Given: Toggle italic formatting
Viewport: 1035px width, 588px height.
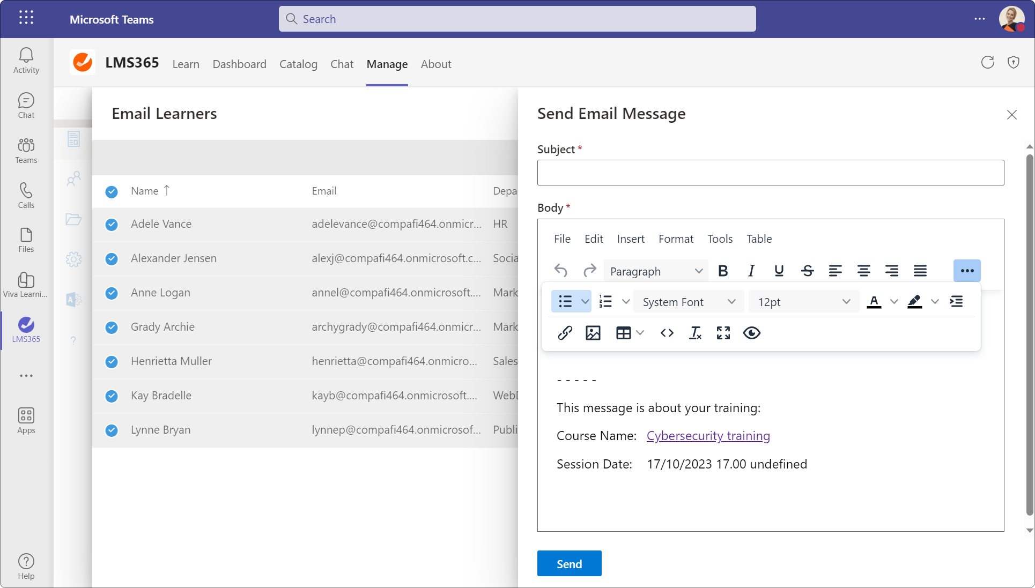Looking at the screenshot, I should pyautogui.click(x=751, y=271).
